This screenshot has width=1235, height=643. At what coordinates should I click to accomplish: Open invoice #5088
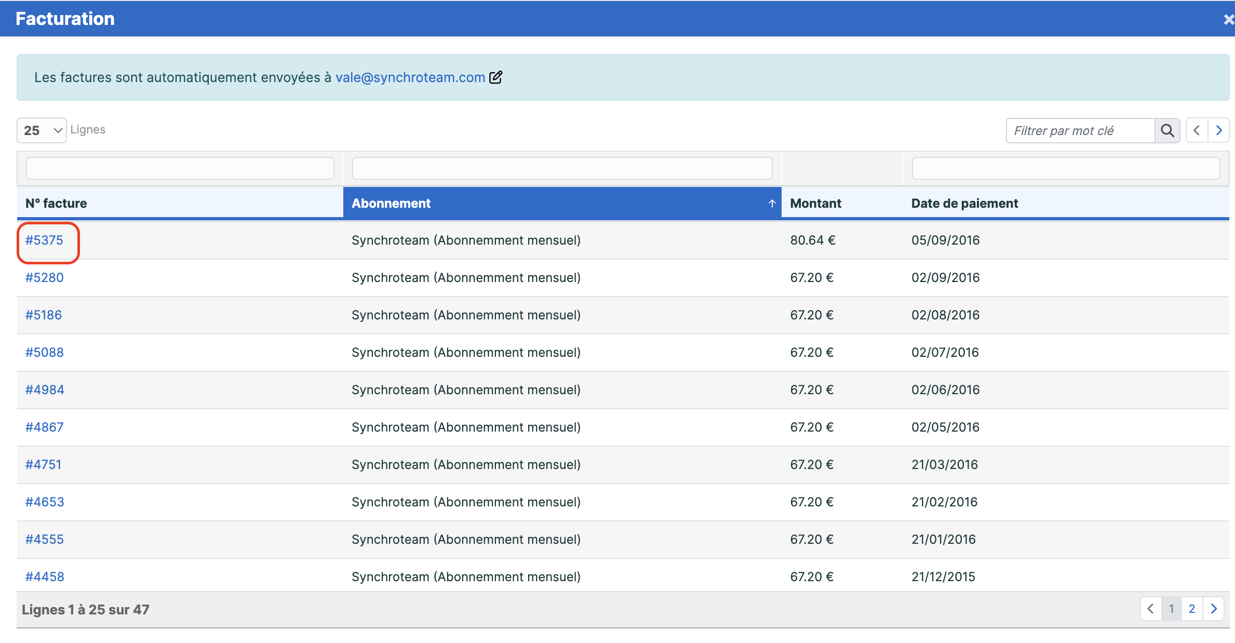45,353
